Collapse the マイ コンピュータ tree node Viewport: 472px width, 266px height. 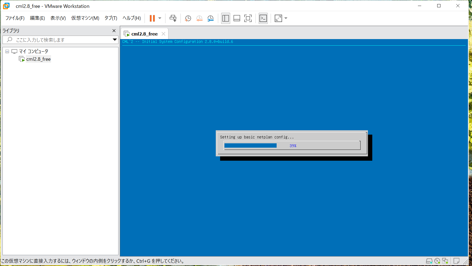click(x=7, y=51)
